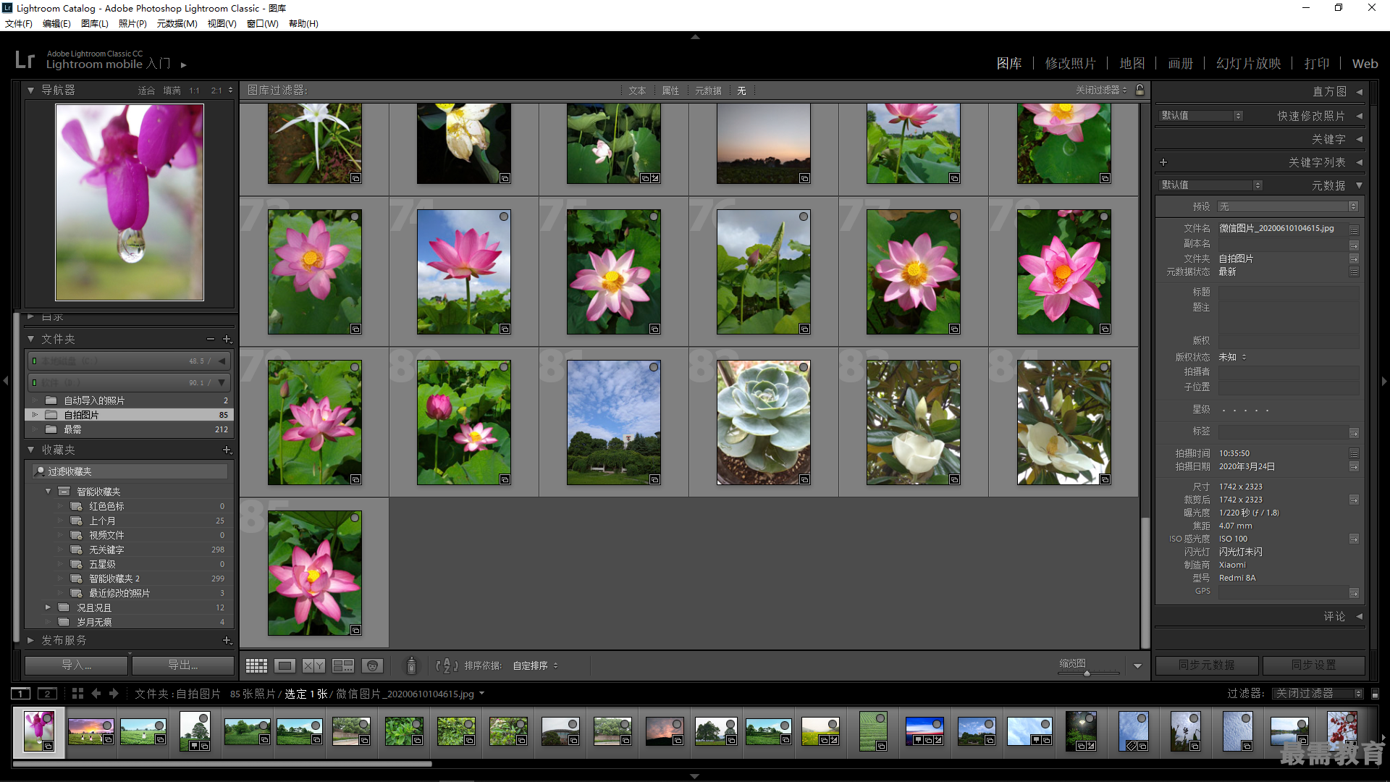Click the Lr logo icon

(25, 59)
